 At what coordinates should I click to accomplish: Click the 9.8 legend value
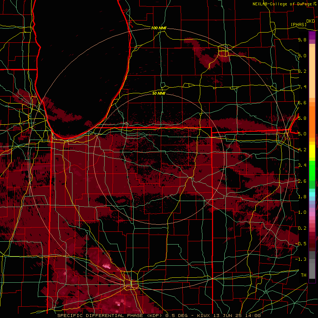[x=302, y=40]
